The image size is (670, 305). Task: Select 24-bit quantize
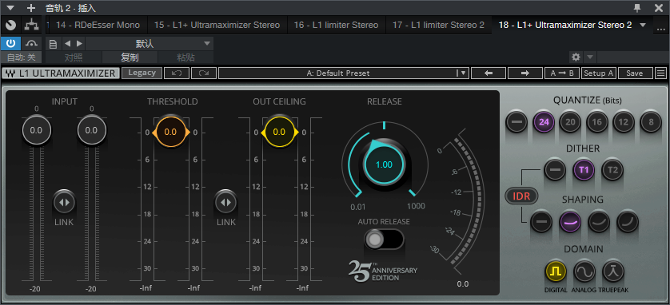tap(544, 122)
